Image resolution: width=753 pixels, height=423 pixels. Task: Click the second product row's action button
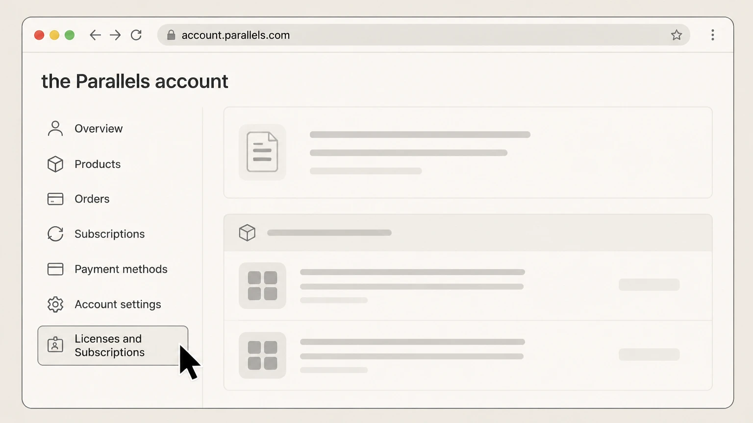tap(649, 354)
